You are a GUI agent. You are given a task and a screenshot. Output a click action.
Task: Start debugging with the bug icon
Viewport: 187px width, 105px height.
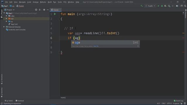click(162, 6)
